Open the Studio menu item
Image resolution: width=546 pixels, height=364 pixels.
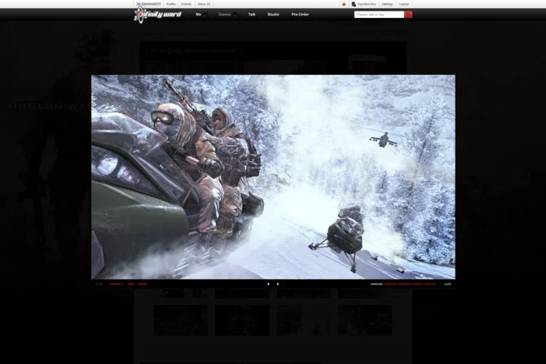273,15
